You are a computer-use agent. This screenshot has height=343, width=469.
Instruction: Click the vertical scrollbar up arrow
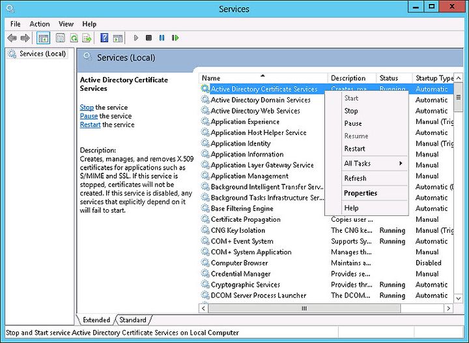click(458, 78)
